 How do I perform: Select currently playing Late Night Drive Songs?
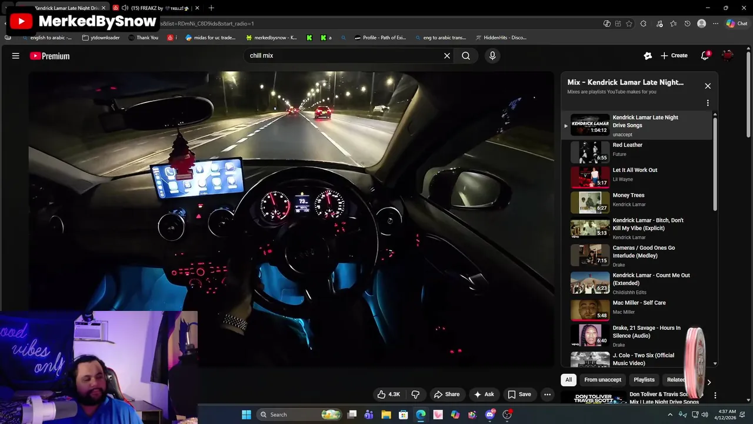pos(638,125)
